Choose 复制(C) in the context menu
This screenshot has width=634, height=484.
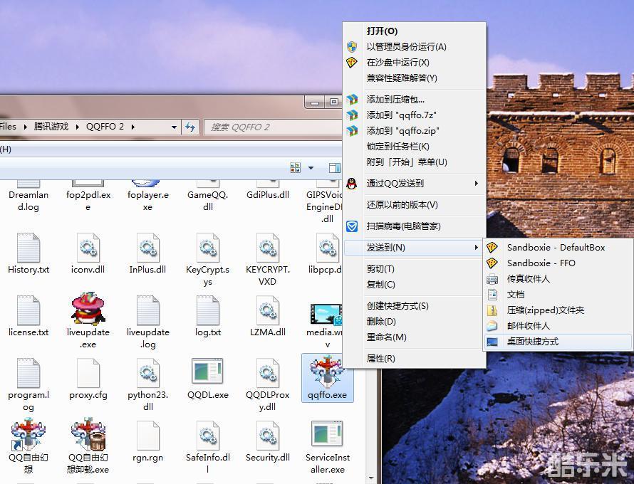[415, 285]
